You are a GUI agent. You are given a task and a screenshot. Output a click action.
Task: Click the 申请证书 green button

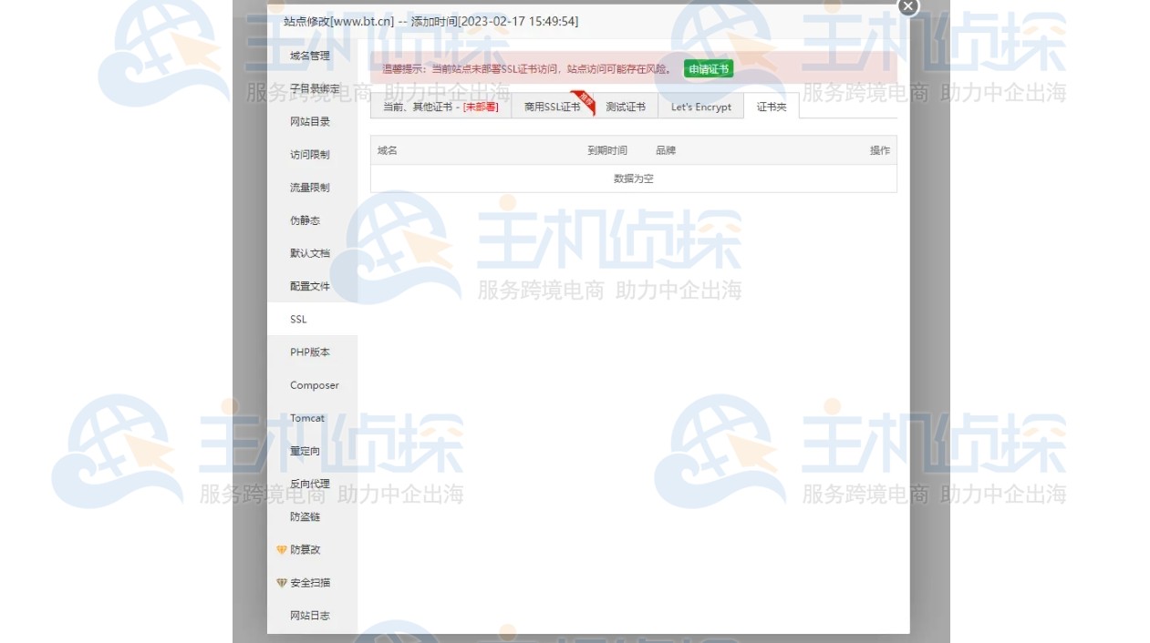709,68
